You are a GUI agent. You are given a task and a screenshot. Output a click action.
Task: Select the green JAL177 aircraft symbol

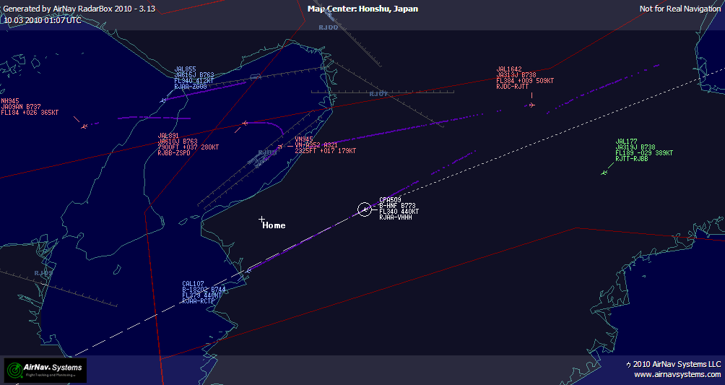click(604, 173)
